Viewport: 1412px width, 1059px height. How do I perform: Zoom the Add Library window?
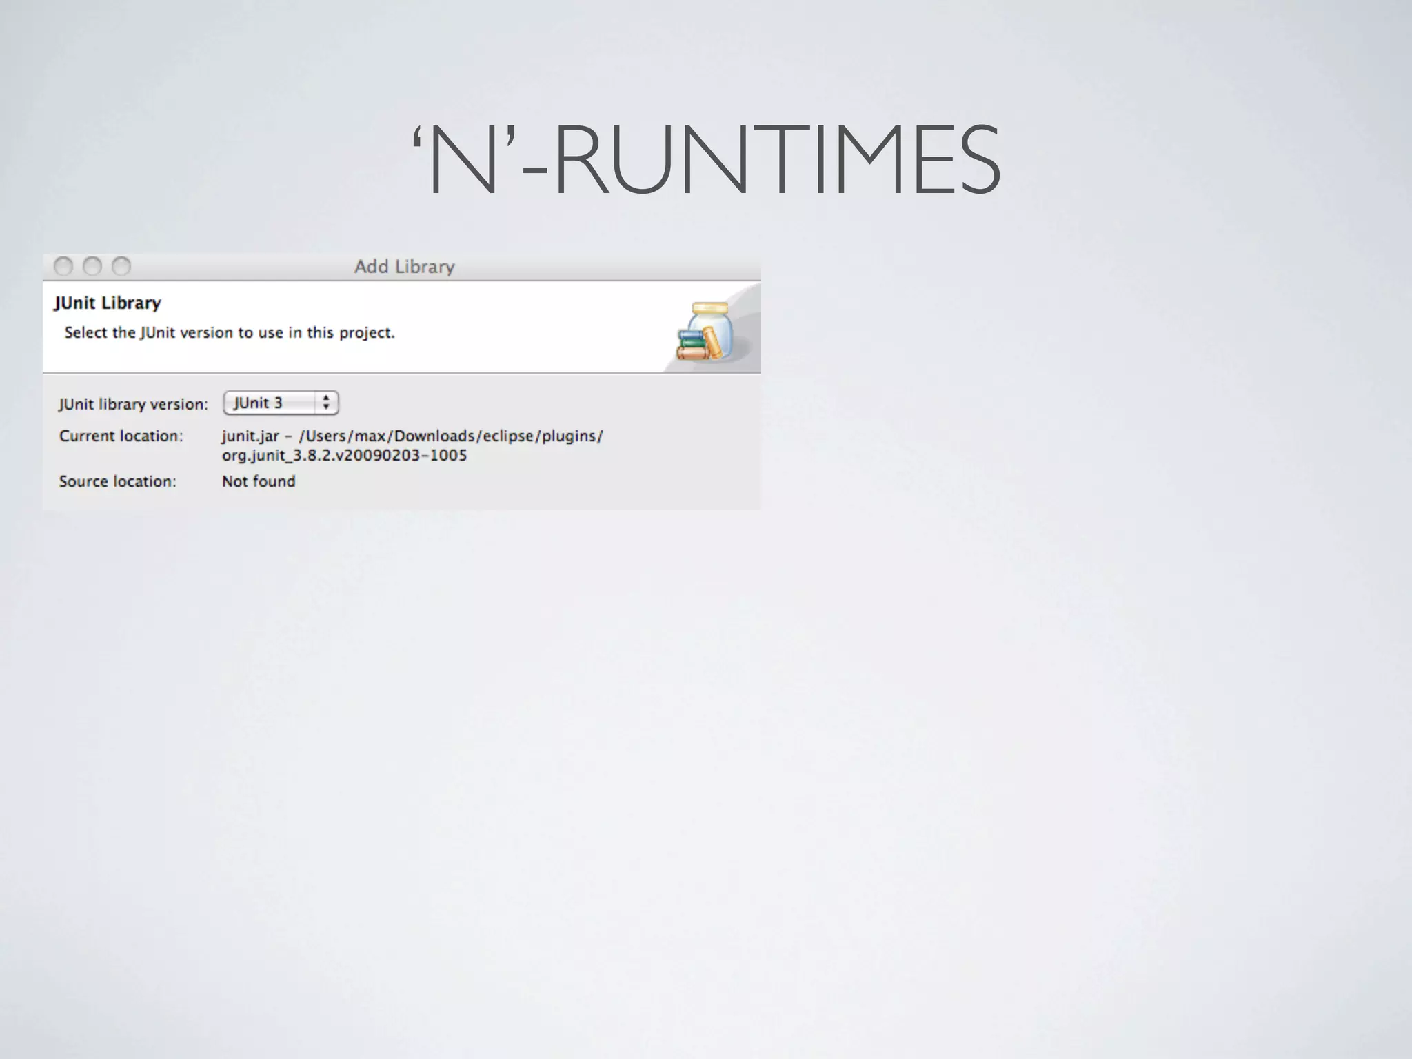pyautogui.click(x=121, y=266)
